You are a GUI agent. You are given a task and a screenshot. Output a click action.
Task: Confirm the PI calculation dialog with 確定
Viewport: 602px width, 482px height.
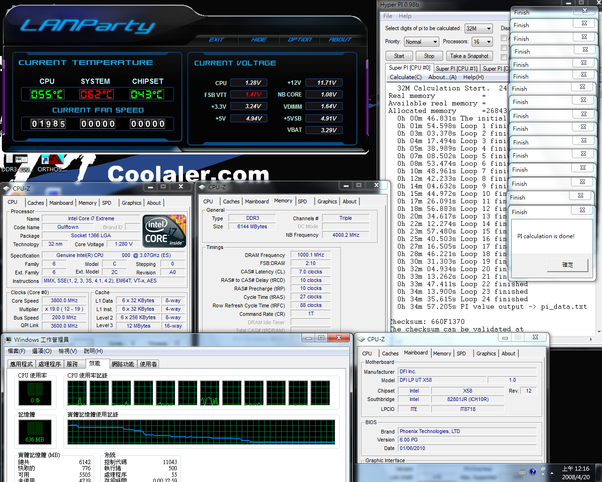[568, 265]
